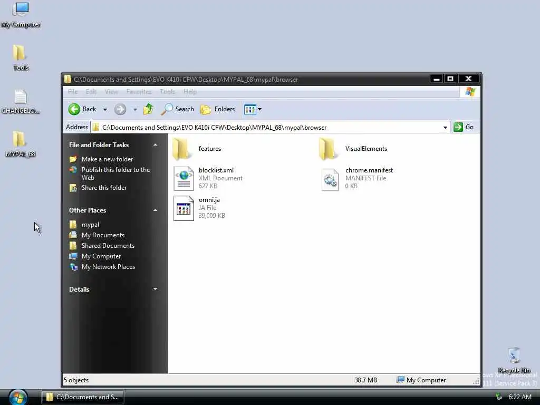Click the 'blocklist.xml' file name
The image size is (540, 405).
[x=216, y=170]
